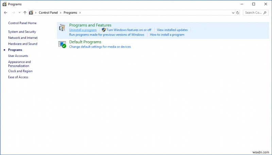Click Uninstall a program link
Viewport: 272px width, 155px height.
tap(83, 30)
